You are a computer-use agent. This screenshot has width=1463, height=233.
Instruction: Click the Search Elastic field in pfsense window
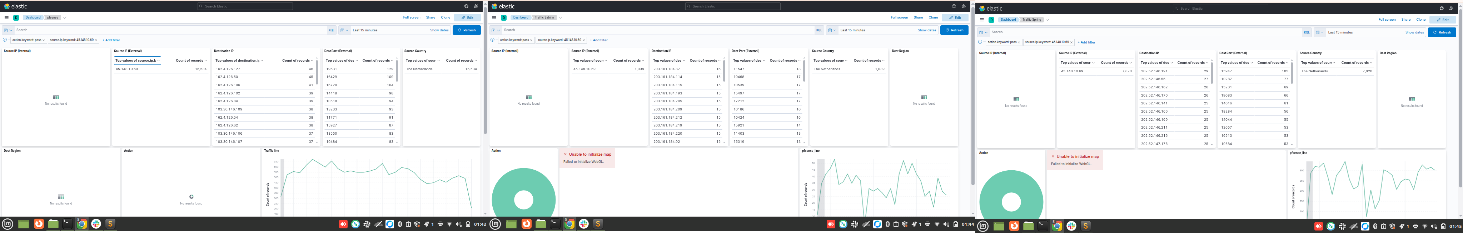coord(245,6)
